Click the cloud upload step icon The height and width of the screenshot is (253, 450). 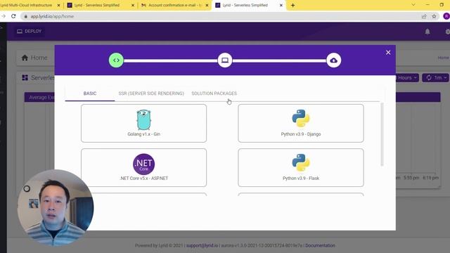pos(333,60)
